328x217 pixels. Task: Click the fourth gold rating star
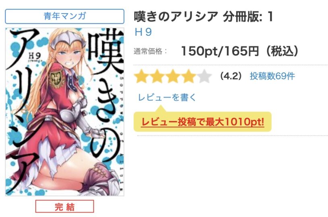(x=188, y=76)
